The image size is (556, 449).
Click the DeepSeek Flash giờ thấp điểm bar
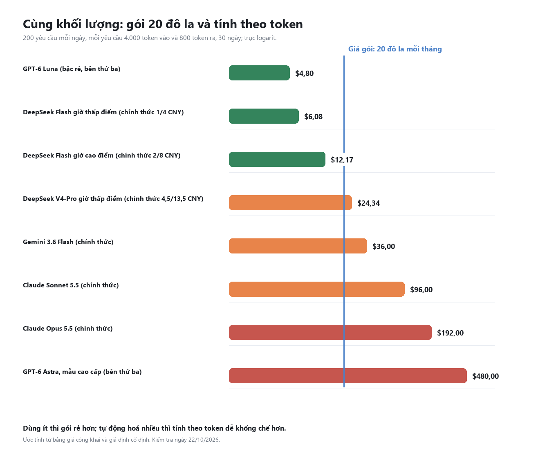click(264, 116)
